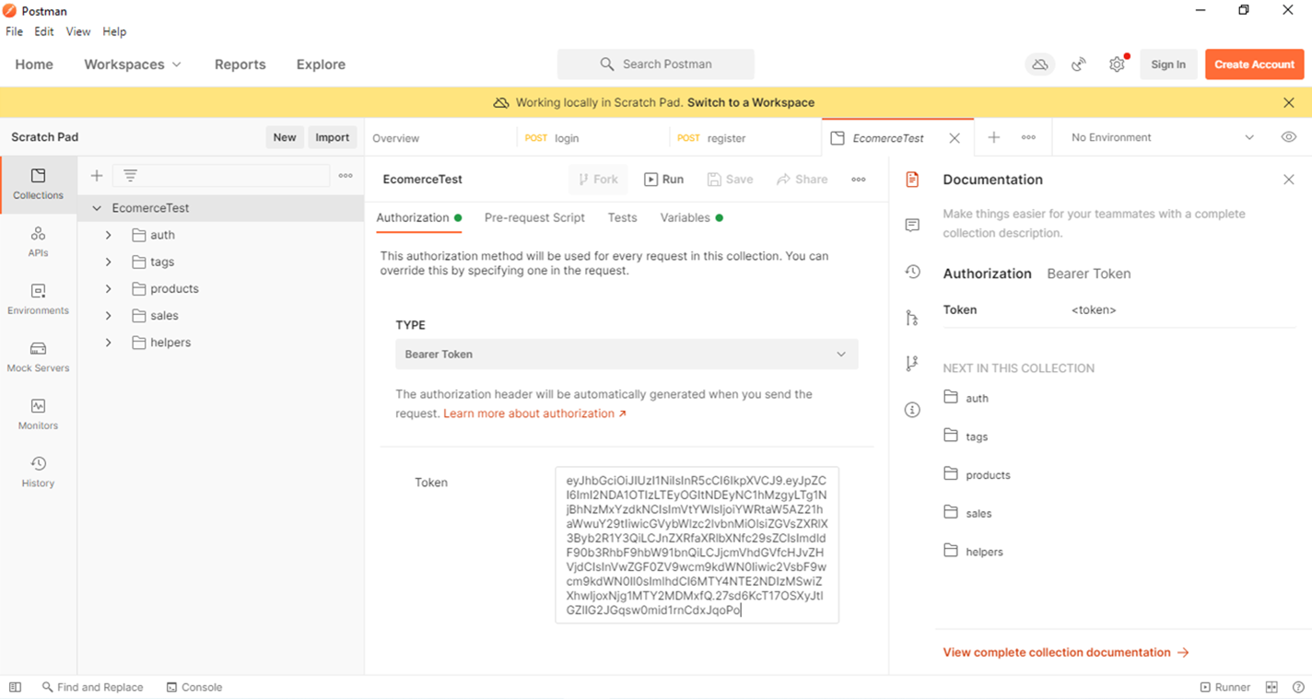Toggle the bottom-left sidebar icon

click(x=15, y=687)
